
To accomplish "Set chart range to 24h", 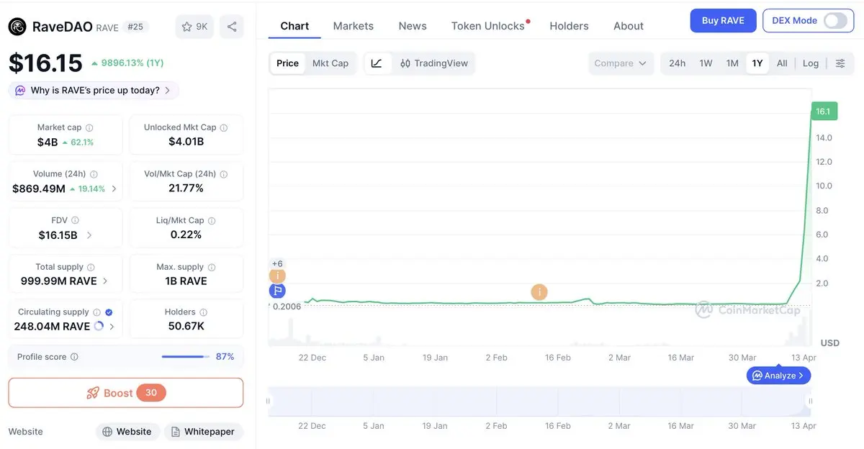I will (x=677, y=63).
